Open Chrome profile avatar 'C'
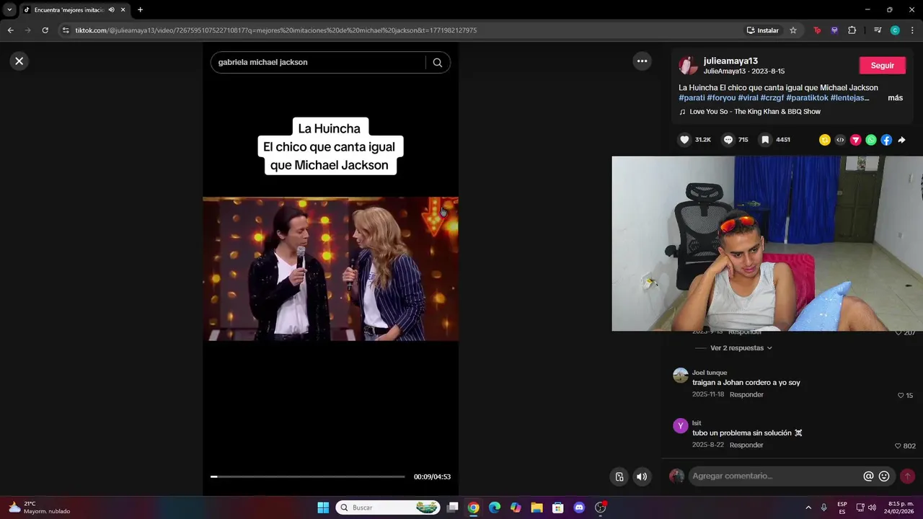This screenshot has height=519, width=923. pos(895,30)
